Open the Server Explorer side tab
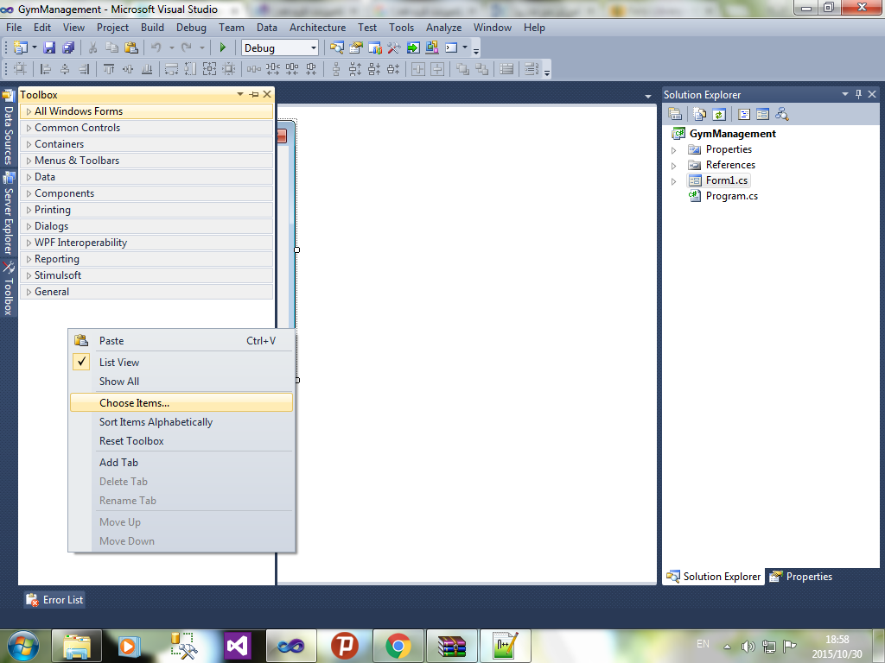The height and width of the screenshot is (663, 885). point(9,214)
